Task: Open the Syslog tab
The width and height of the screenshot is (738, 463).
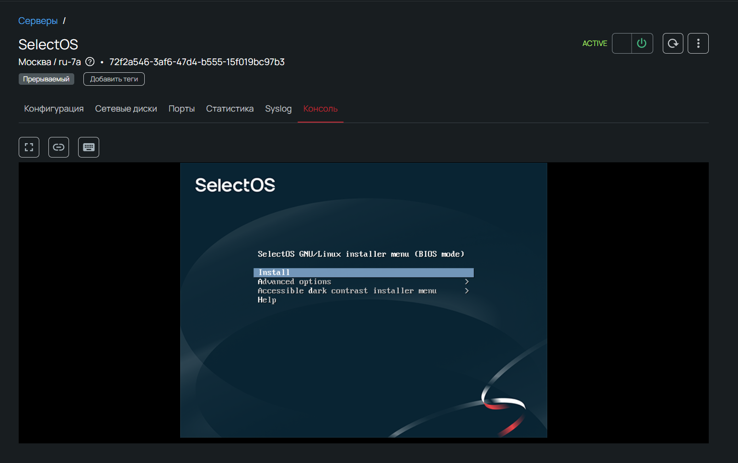Action: click(x=278, y=109)
